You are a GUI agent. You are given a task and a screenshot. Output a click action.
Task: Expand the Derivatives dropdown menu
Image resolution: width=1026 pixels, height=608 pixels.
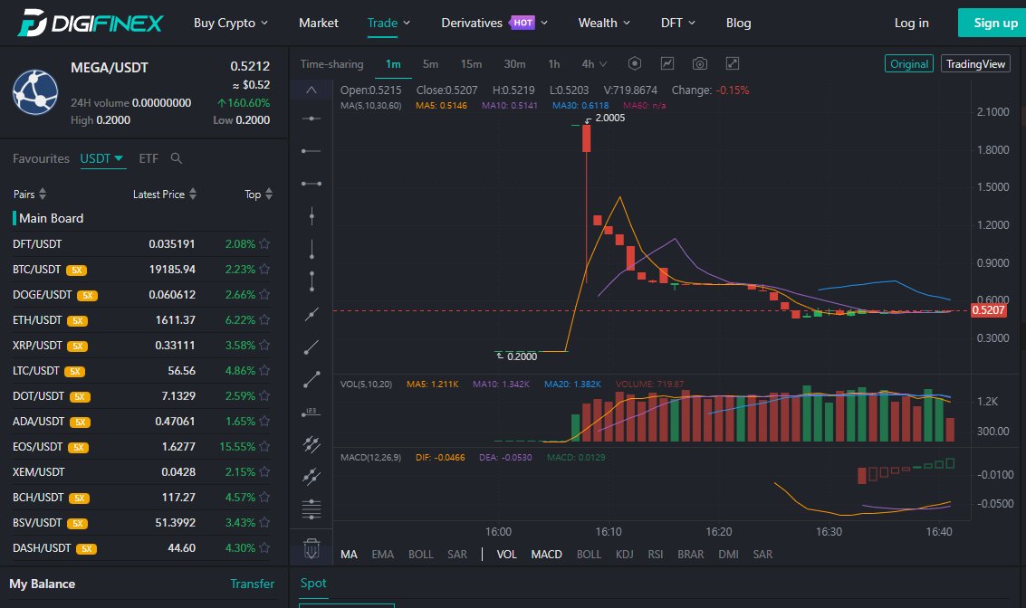(494, 23)
